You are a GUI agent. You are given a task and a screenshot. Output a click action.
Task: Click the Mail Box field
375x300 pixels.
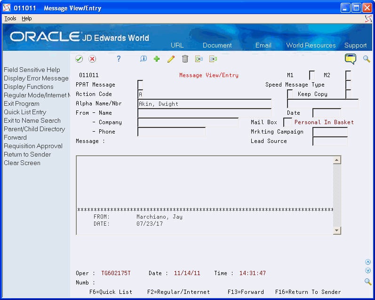[x=287, y=122]
